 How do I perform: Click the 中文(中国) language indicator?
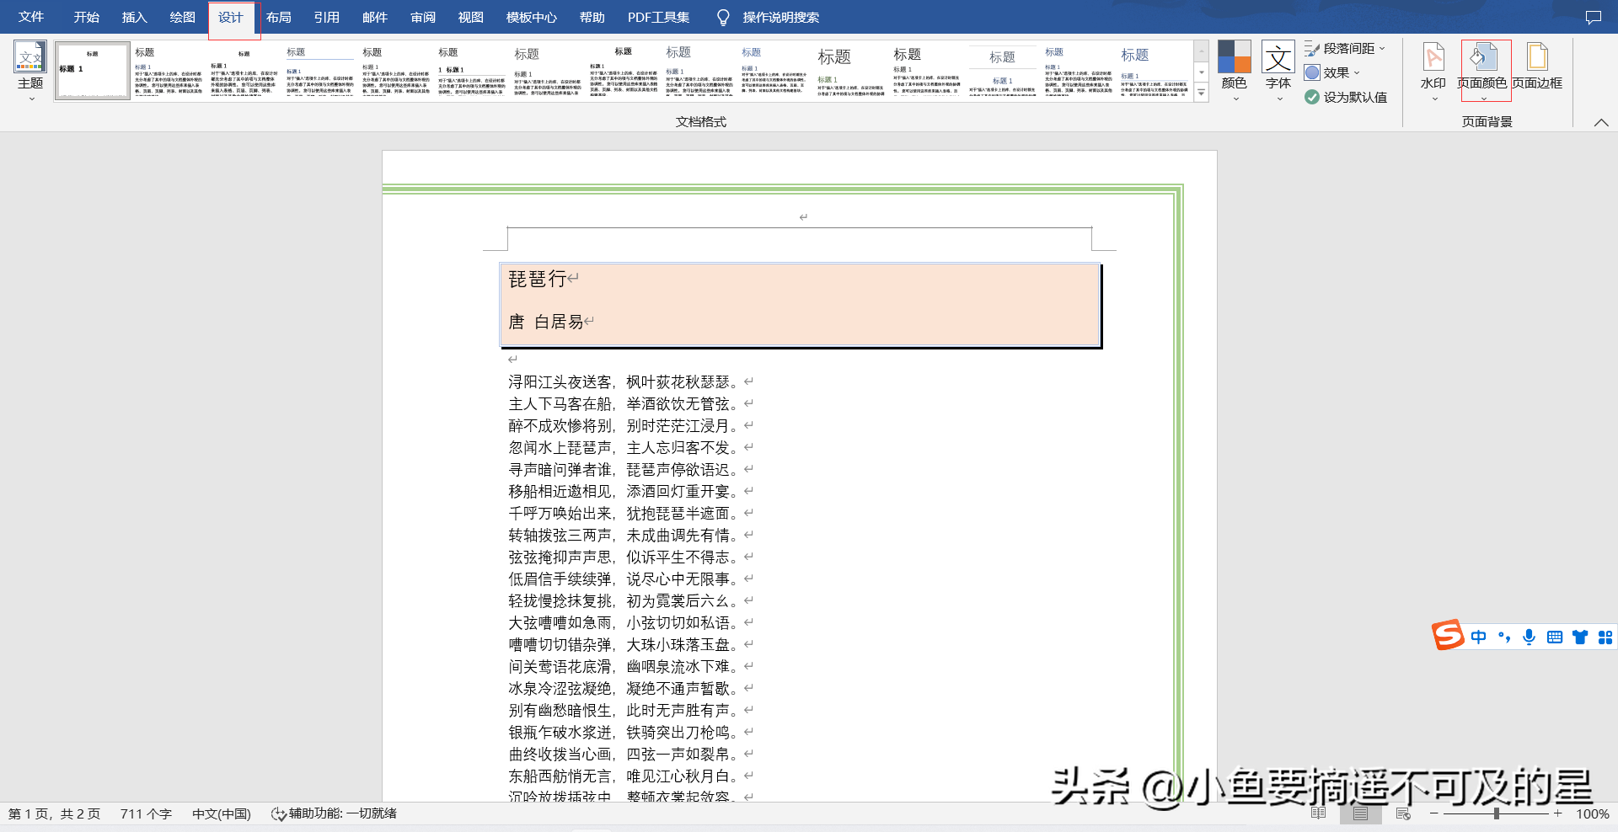point(222,814)
